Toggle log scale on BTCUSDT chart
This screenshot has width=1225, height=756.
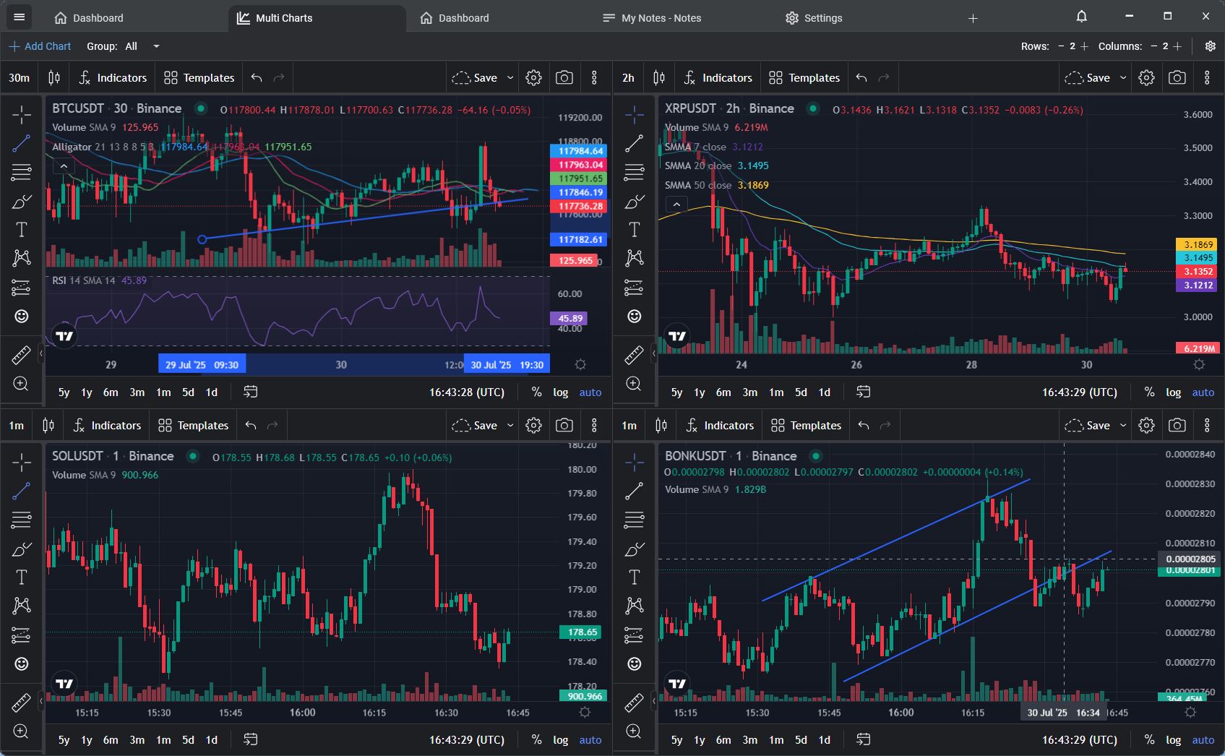coord(561,392)
